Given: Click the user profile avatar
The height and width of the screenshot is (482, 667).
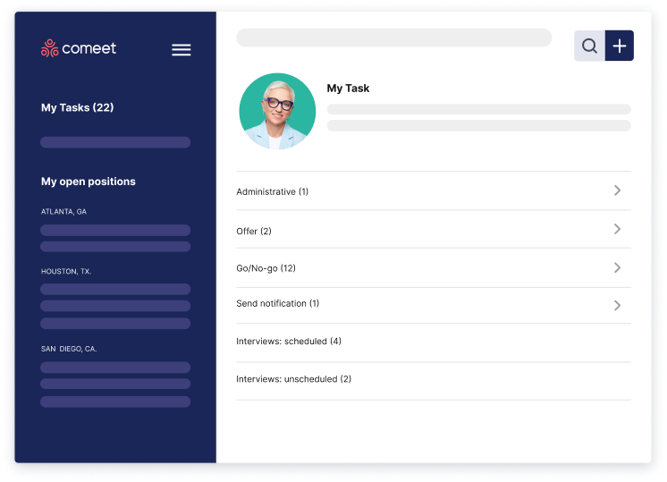Looking at the screenshot, I should click(277, 111).
